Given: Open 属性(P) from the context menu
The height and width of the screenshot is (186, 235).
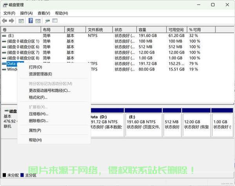Looking at the screenshot, I should coord(54,130).
